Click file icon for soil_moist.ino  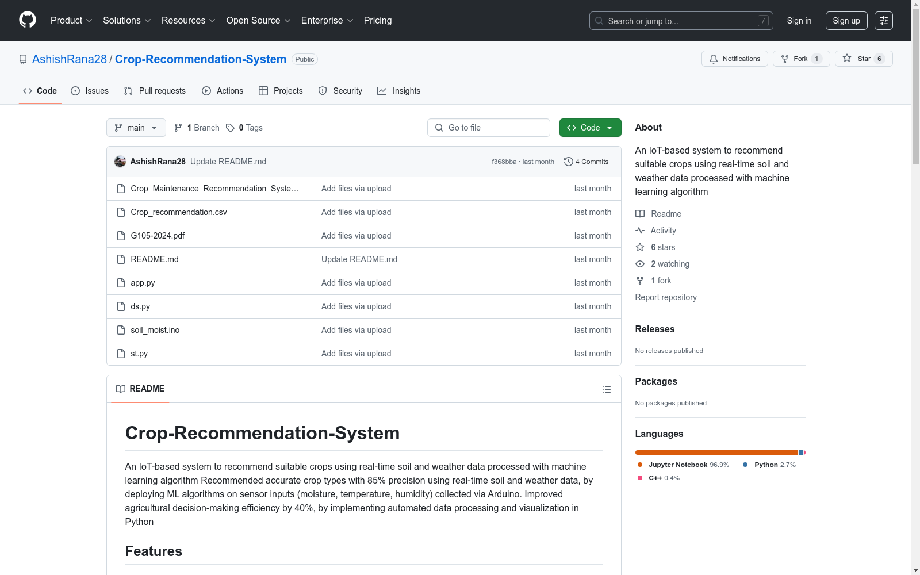(121, 330)
